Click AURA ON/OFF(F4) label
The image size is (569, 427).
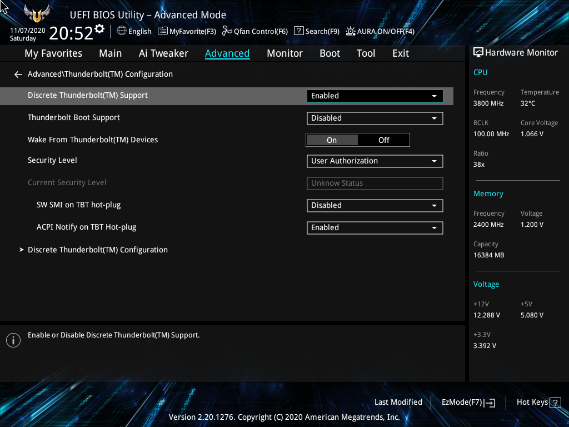click(x=386, y=31)
